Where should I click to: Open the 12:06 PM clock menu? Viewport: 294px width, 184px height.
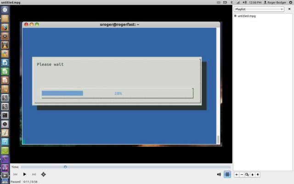coord(255,2)
